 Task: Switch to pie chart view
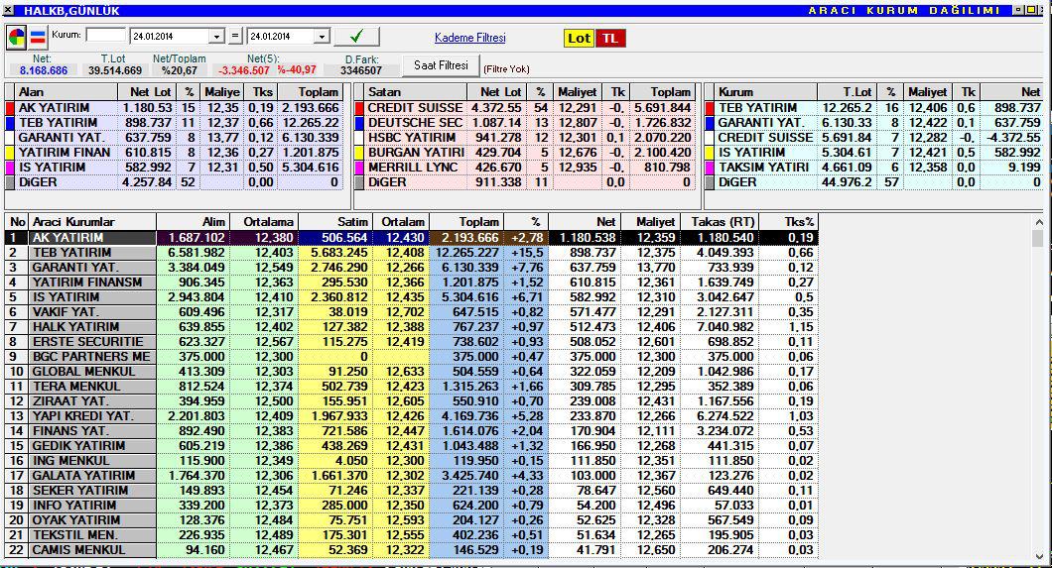[16, 37]
